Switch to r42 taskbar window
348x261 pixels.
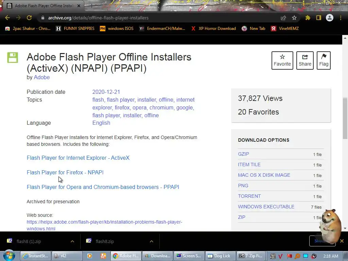coord(67,256)
